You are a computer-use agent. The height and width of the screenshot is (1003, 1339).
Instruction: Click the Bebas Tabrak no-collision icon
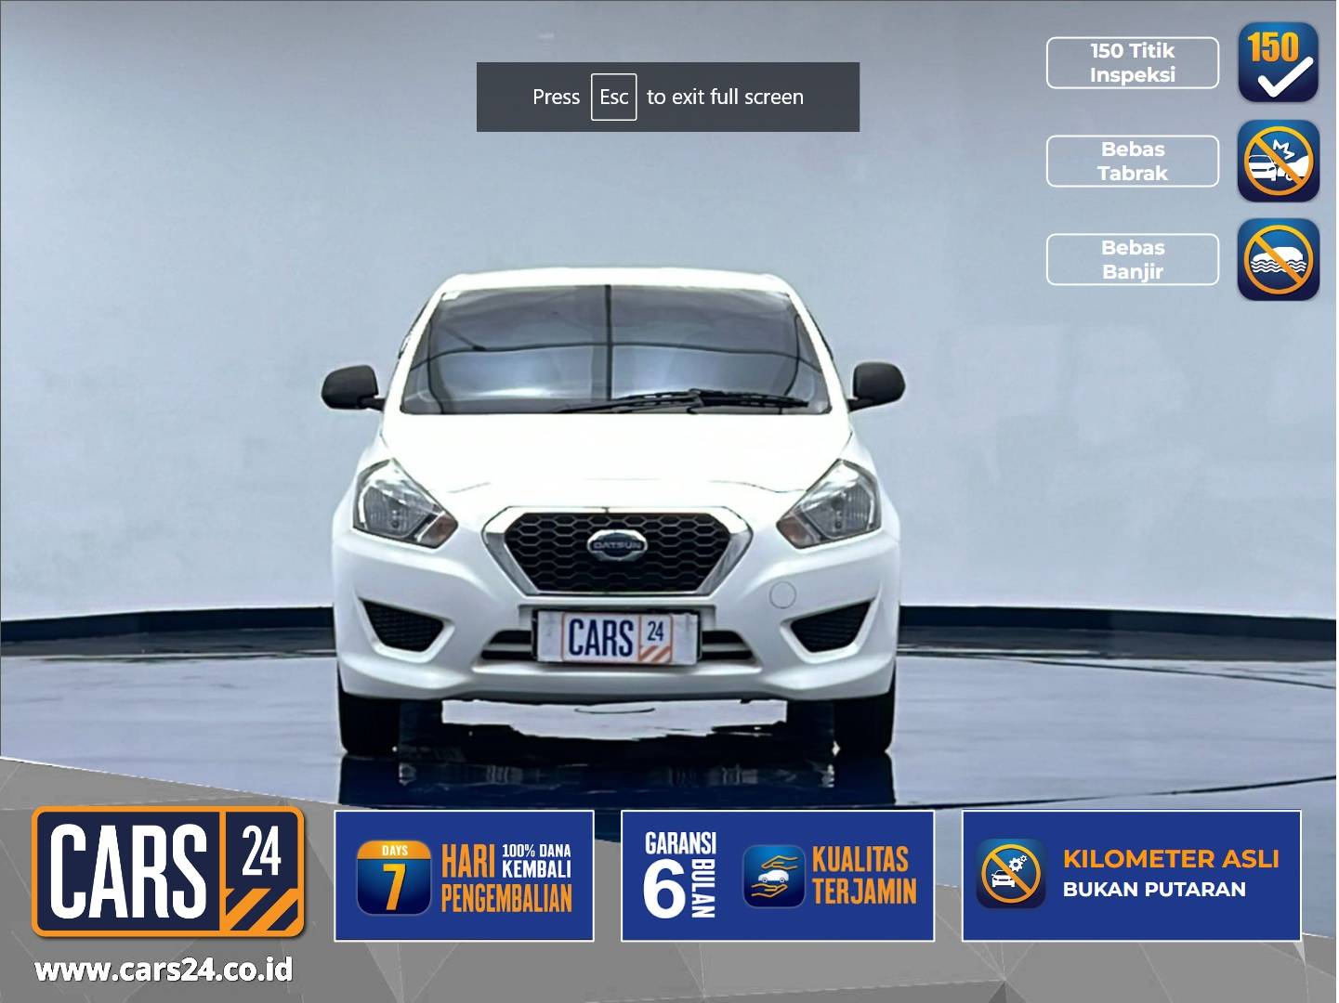point(1279,161)
